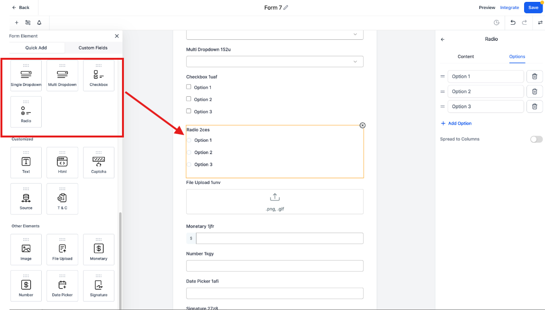Add a Monetary element
Screen dimensions: 545x310
point(99,250)
